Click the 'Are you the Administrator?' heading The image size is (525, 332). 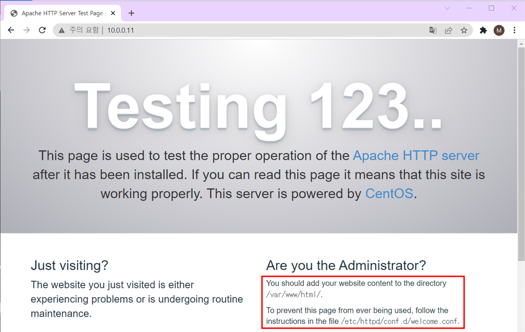click(x=346, y=265)
